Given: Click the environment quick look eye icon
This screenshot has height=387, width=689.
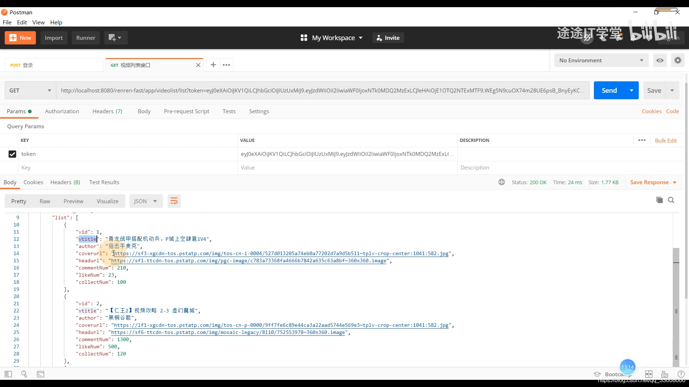Looking at the screenshot, I should (660, 60).
